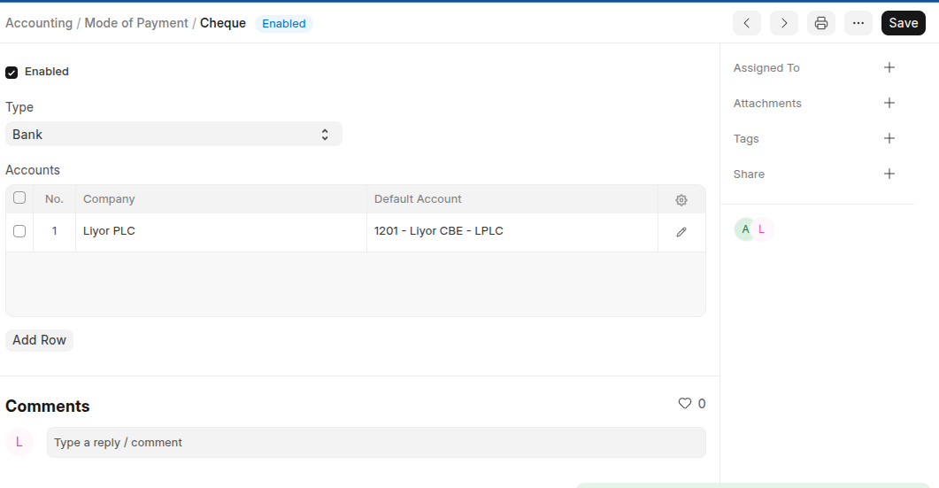
Task: Add an attachment with plus icon
Action: click(889, 103)
